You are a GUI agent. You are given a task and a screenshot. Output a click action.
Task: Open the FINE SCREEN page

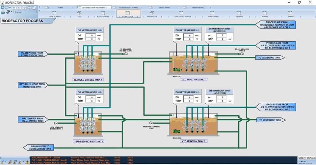[55, 14]
